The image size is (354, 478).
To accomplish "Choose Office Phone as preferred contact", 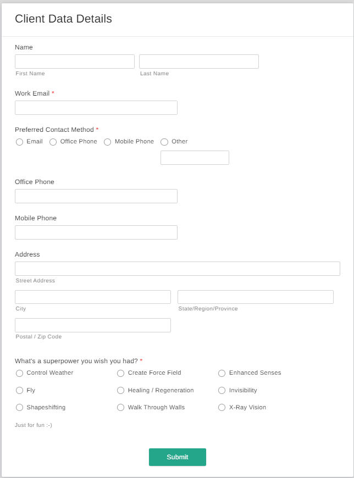I will (53, 142).
